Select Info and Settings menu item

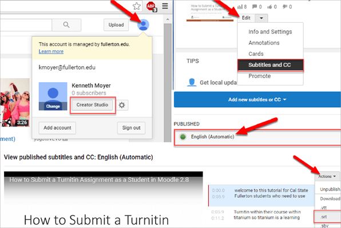click(270, 32)
